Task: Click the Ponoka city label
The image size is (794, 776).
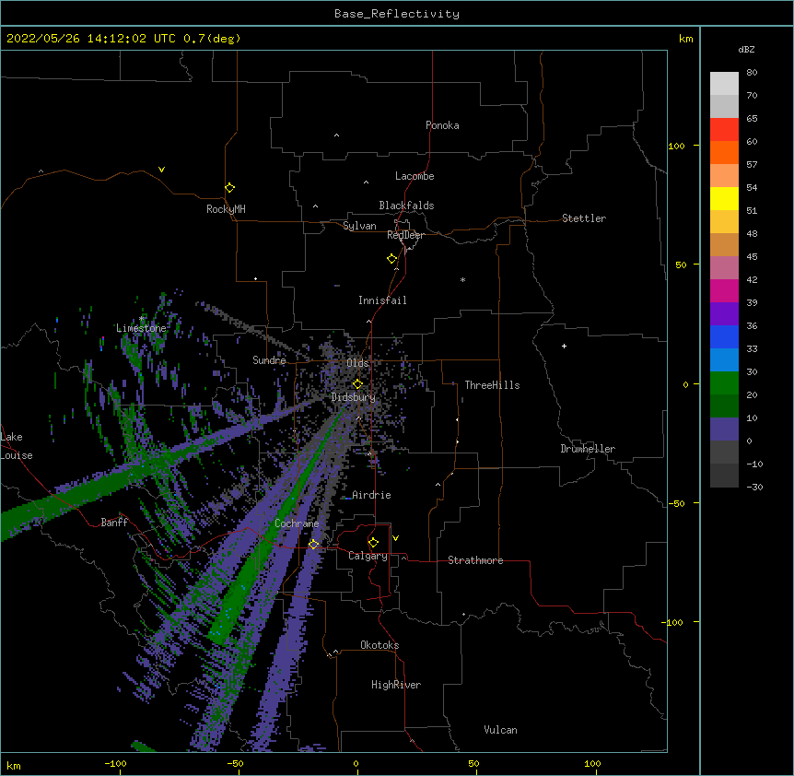Action: click(442, 125)
